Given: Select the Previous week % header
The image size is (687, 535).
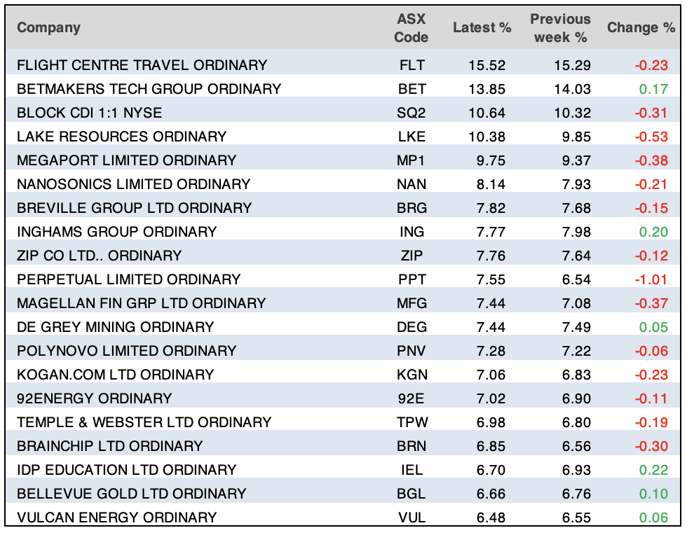Looking at the screenshot, I should coord(559,28).
